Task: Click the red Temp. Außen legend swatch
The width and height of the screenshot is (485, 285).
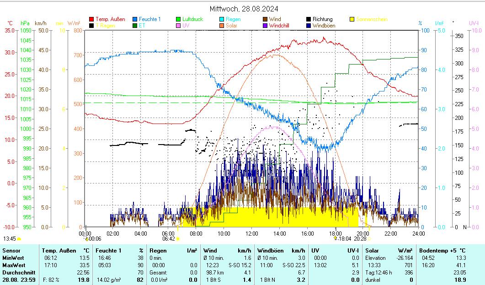Action: [x=91, y=19]
